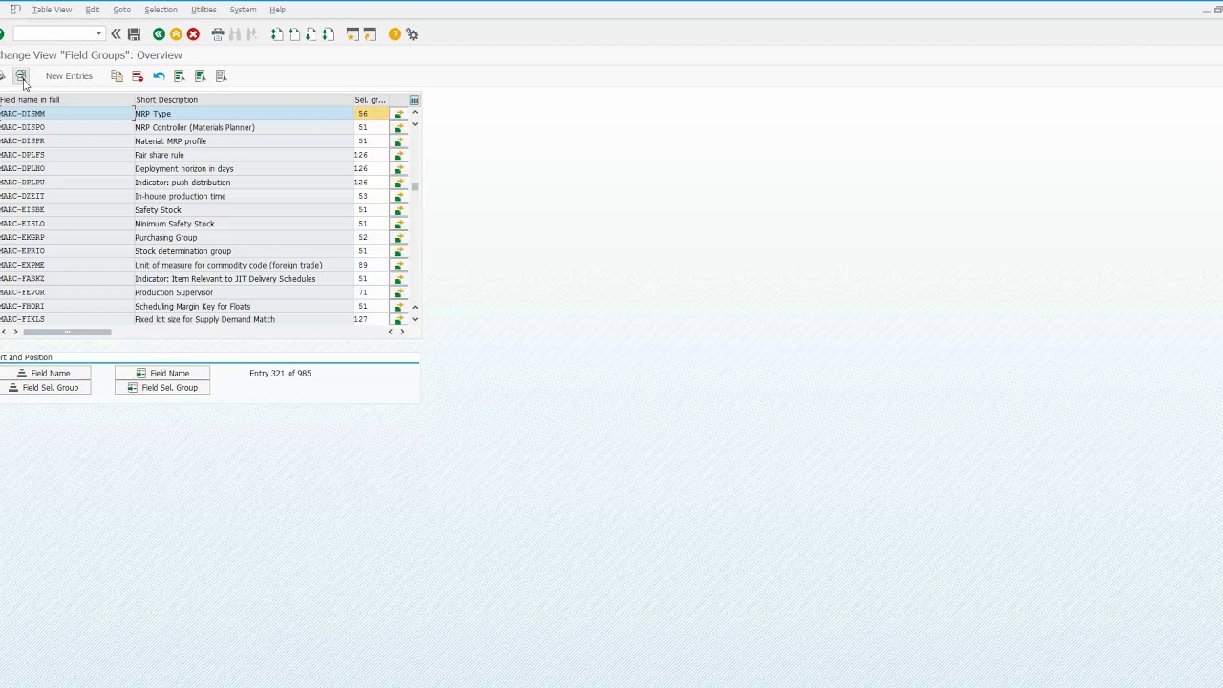Click the Save diskette icon
Image resolution: width=1223 pixels, height=688 pixels.
[x=134, y=34]
